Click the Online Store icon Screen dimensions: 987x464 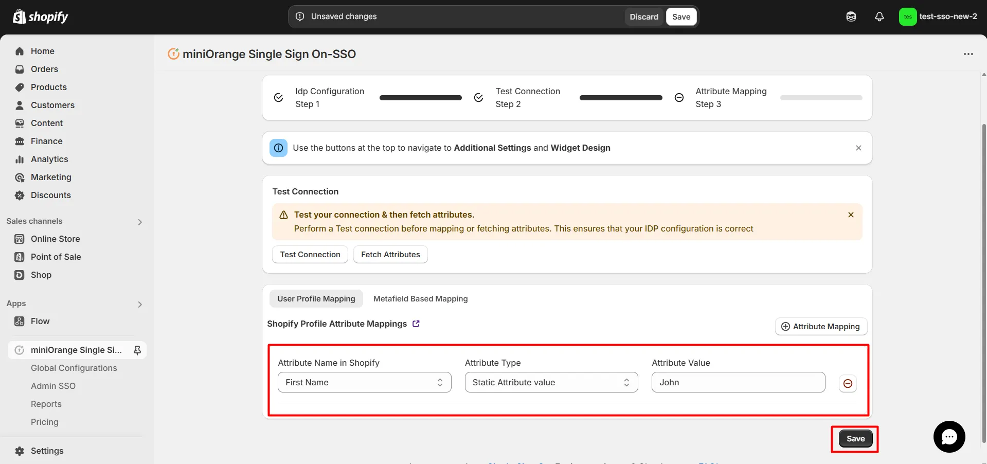click(x=20, y=239)
